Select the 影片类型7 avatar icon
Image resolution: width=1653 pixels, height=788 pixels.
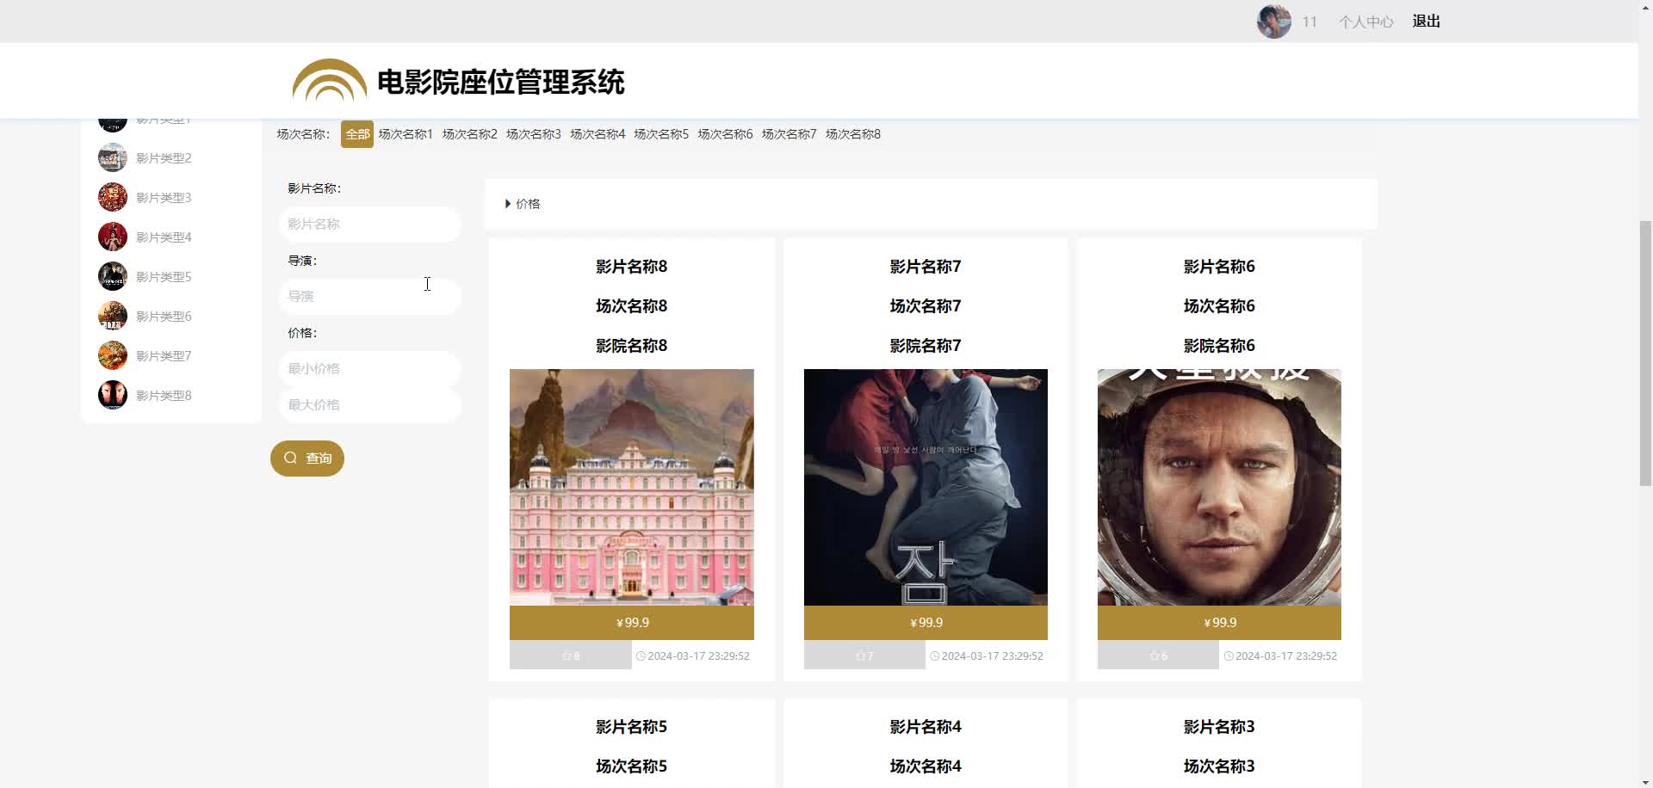[113, 355]
